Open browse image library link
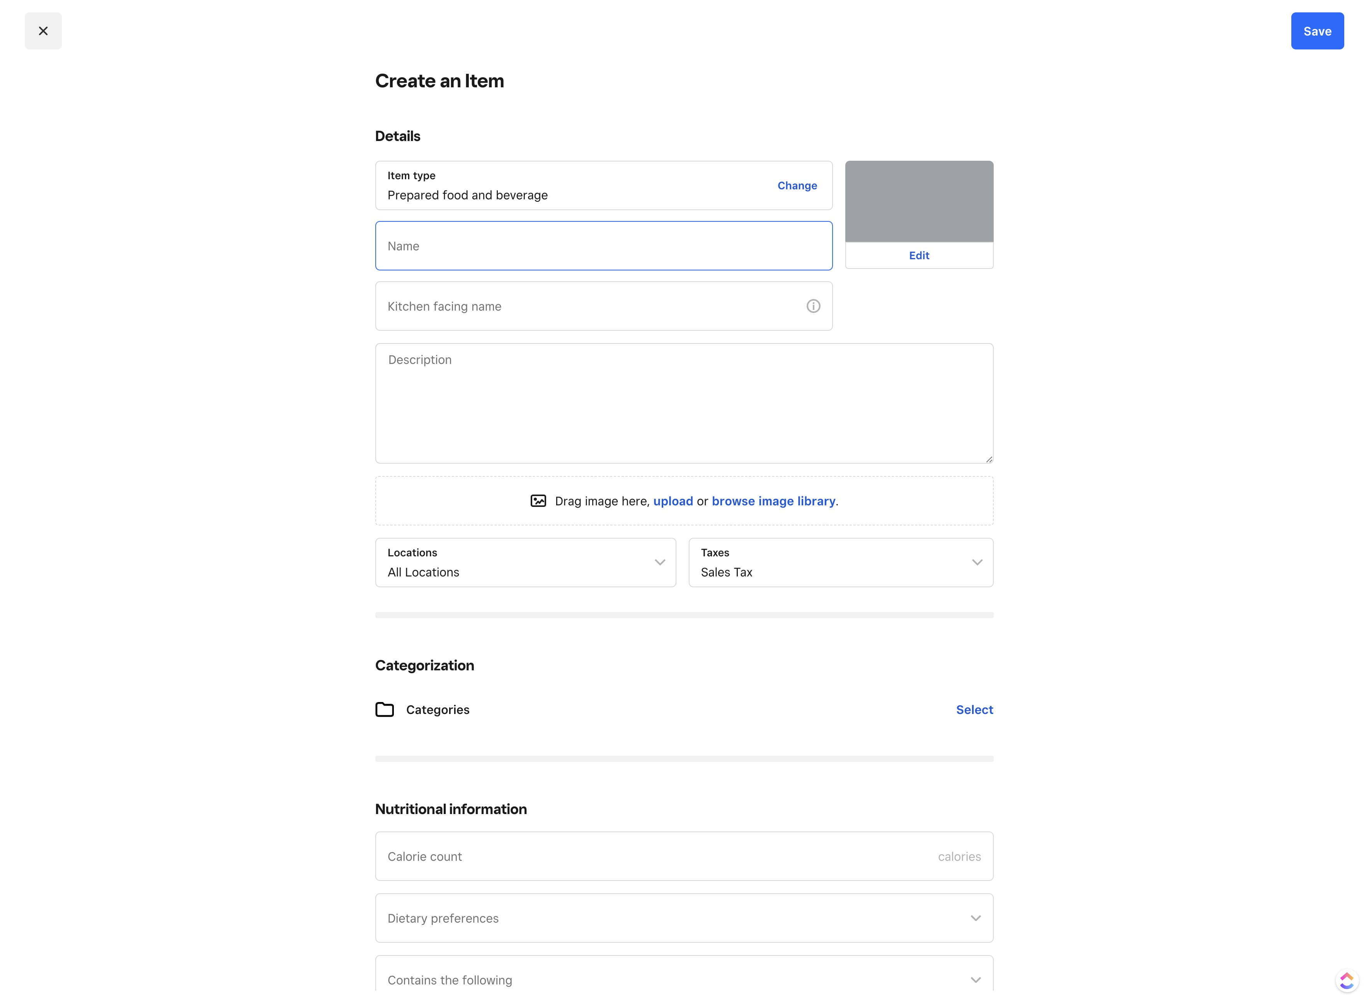1369x1003 pixels. click(773, 501)
